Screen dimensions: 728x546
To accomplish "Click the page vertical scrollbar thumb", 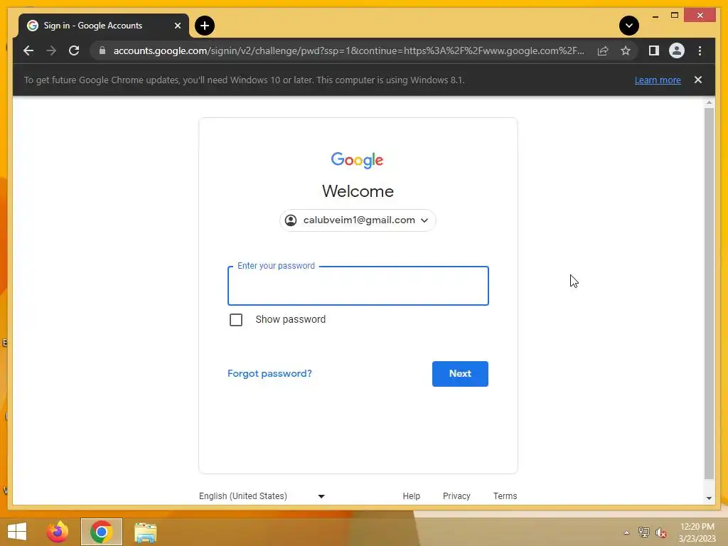I will (709, 294).
